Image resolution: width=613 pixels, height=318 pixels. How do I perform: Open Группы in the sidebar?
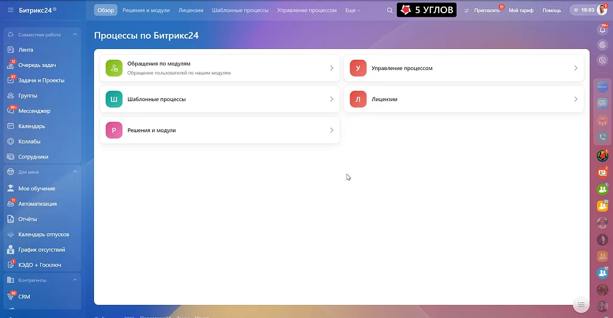pos(28,96)
